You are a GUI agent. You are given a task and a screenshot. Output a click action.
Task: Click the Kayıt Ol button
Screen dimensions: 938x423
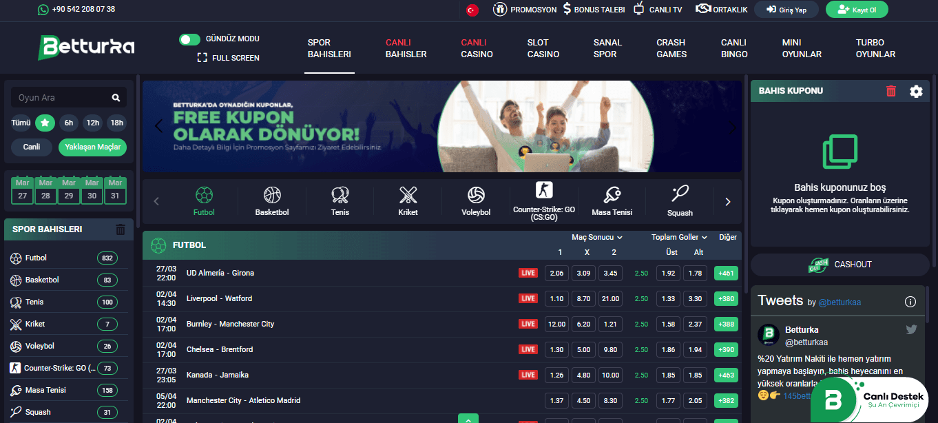[857, 10]
